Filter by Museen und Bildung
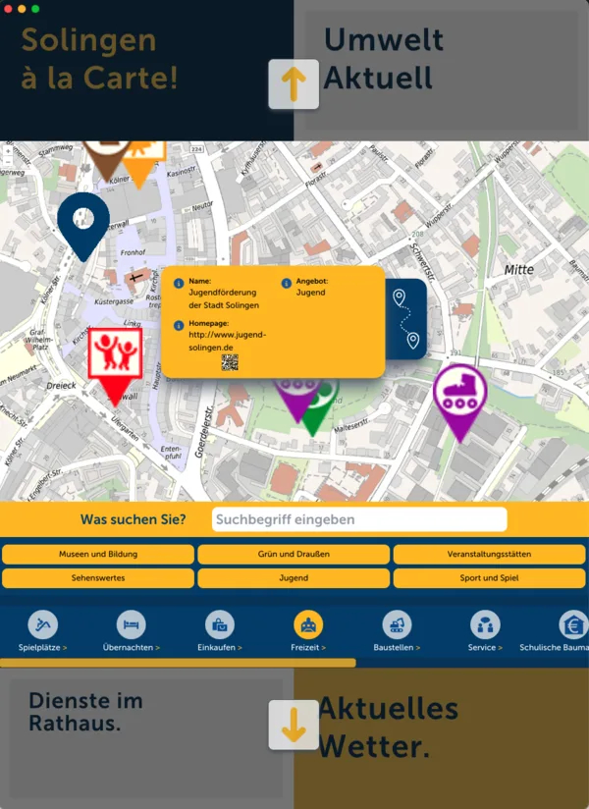Image resolution: width=589 pixels, height=809 pixels. [x=98, y=554]
